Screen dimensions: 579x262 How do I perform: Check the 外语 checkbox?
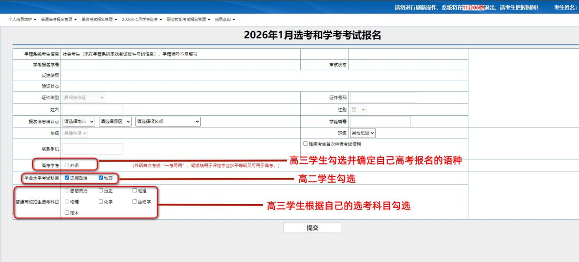tap(67, 165)
